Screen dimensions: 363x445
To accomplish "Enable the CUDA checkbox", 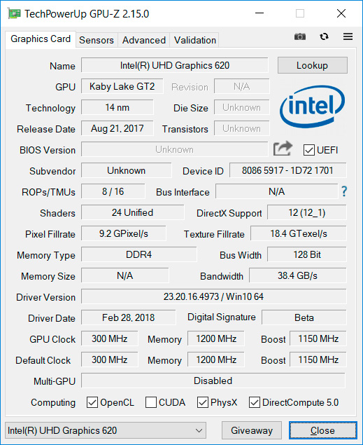I will click(151, 402).
